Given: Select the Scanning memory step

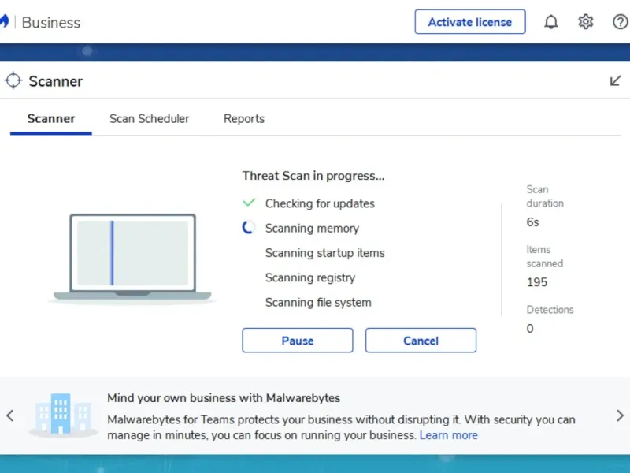Looking at the screenshot, I should (312, 229).
